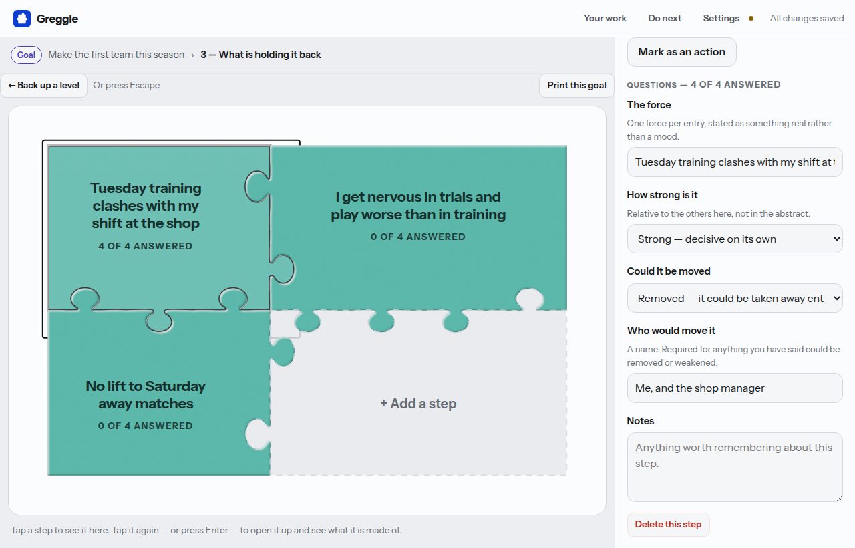Open the 'Could it be moved' dropdown
The height and width of the screenshot is (548, 855).
tap(735, 298)
